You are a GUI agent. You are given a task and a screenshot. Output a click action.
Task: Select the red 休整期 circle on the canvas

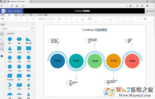pos(132,61)
